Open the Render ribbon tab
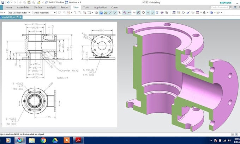 [65, 7]
